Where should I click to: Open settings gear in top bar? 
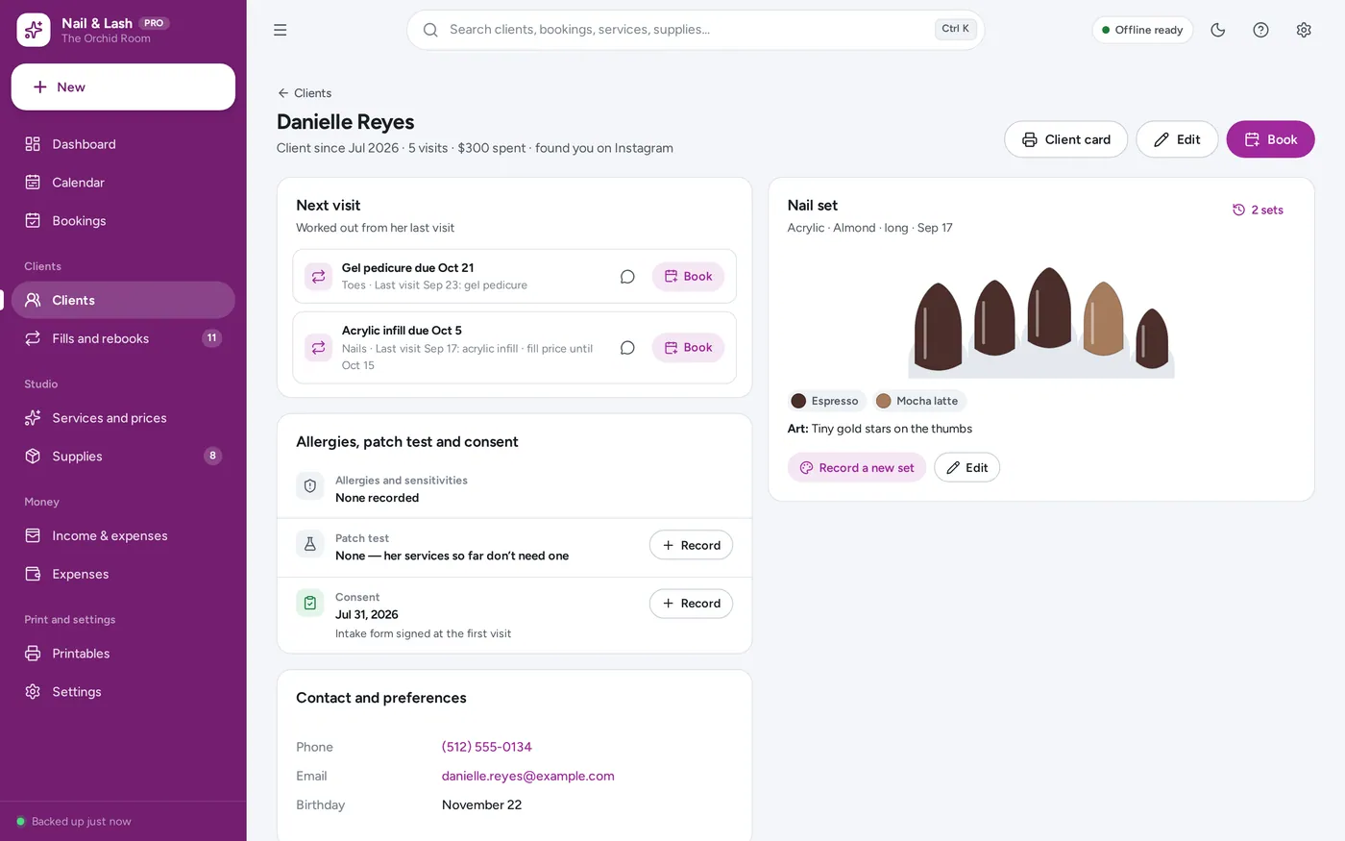point(1304,30)
